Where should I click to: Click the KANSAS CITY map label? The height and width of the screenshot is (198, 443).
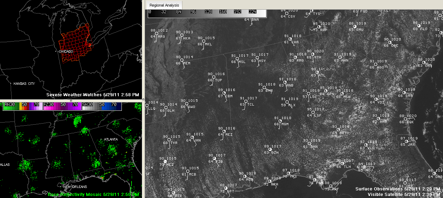click(24, 84)
